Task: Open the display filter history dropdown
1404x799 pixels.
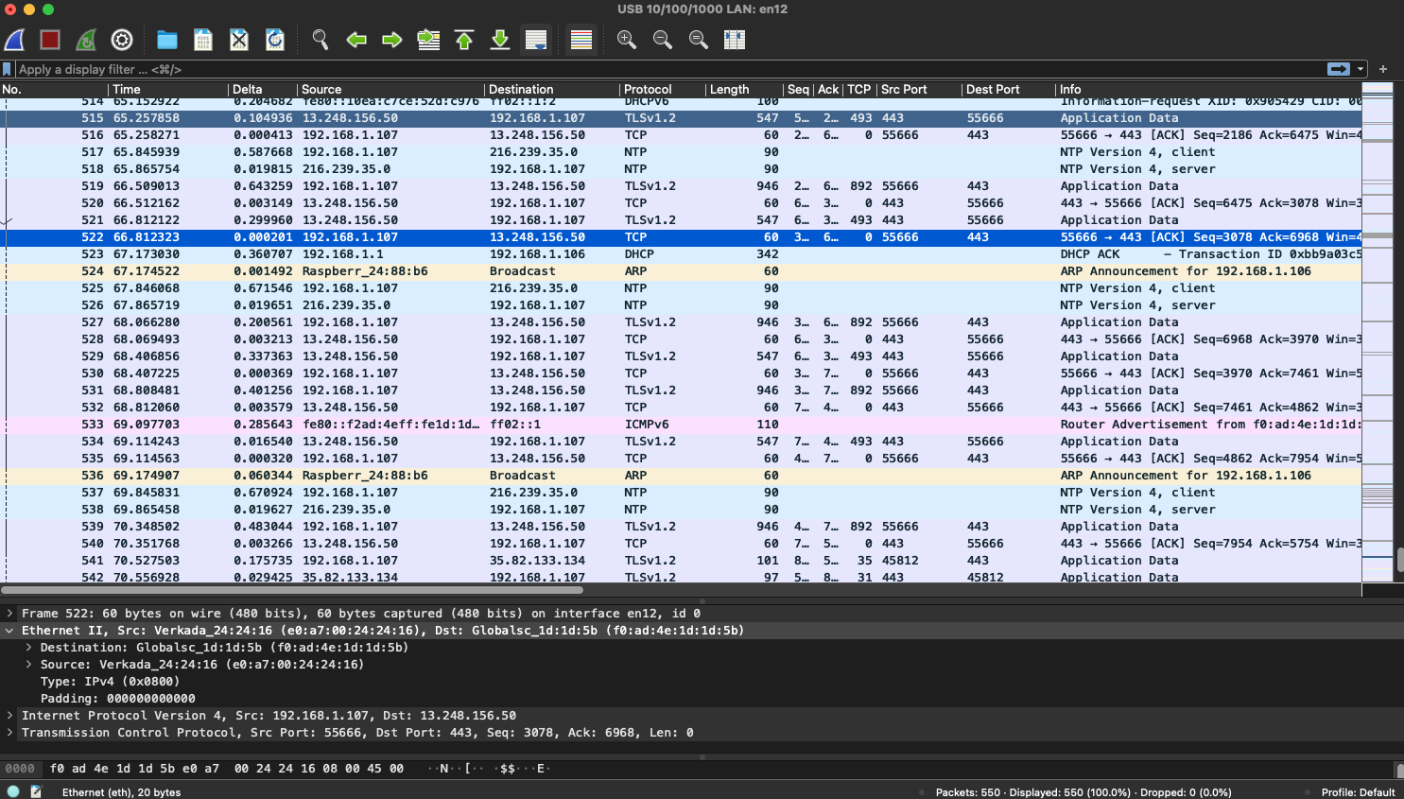Action: coord(1361,69)
